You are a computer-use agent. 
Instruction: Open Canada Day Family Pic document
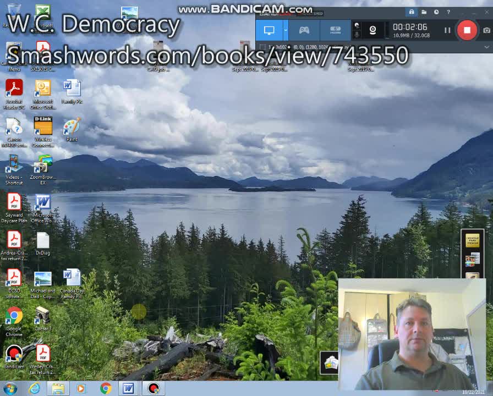pos(72,283)
